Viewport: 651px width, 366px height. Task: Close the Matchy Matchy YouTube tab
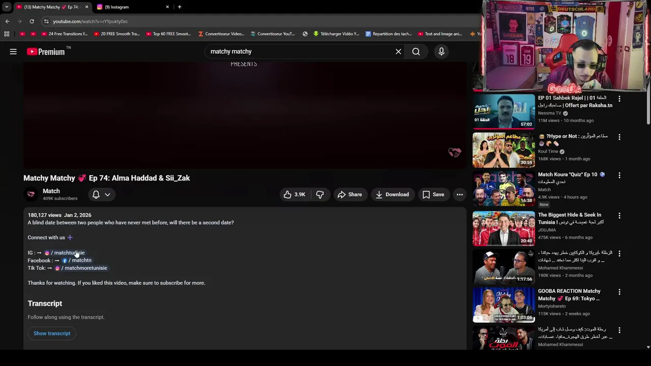[86, 7]
